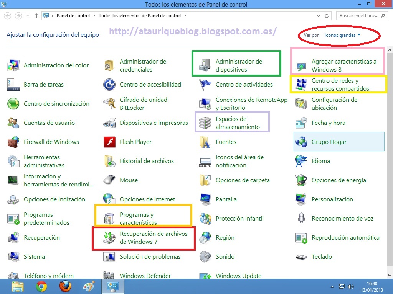Click the Panel de control breadcrumb

tap(73, 16)
